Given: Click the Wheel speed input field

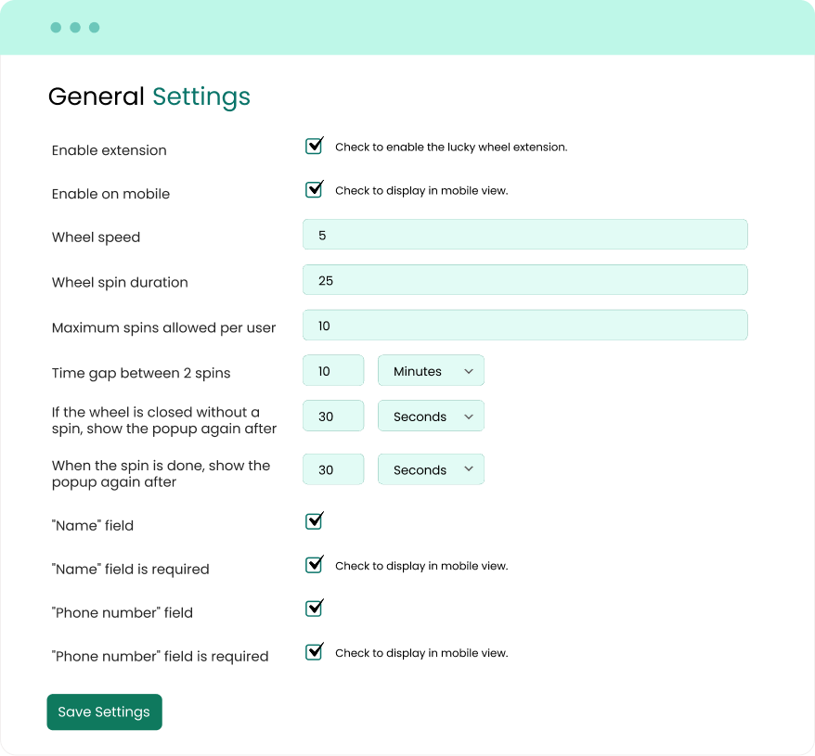Looking at the screenshot, I should 525,235.
